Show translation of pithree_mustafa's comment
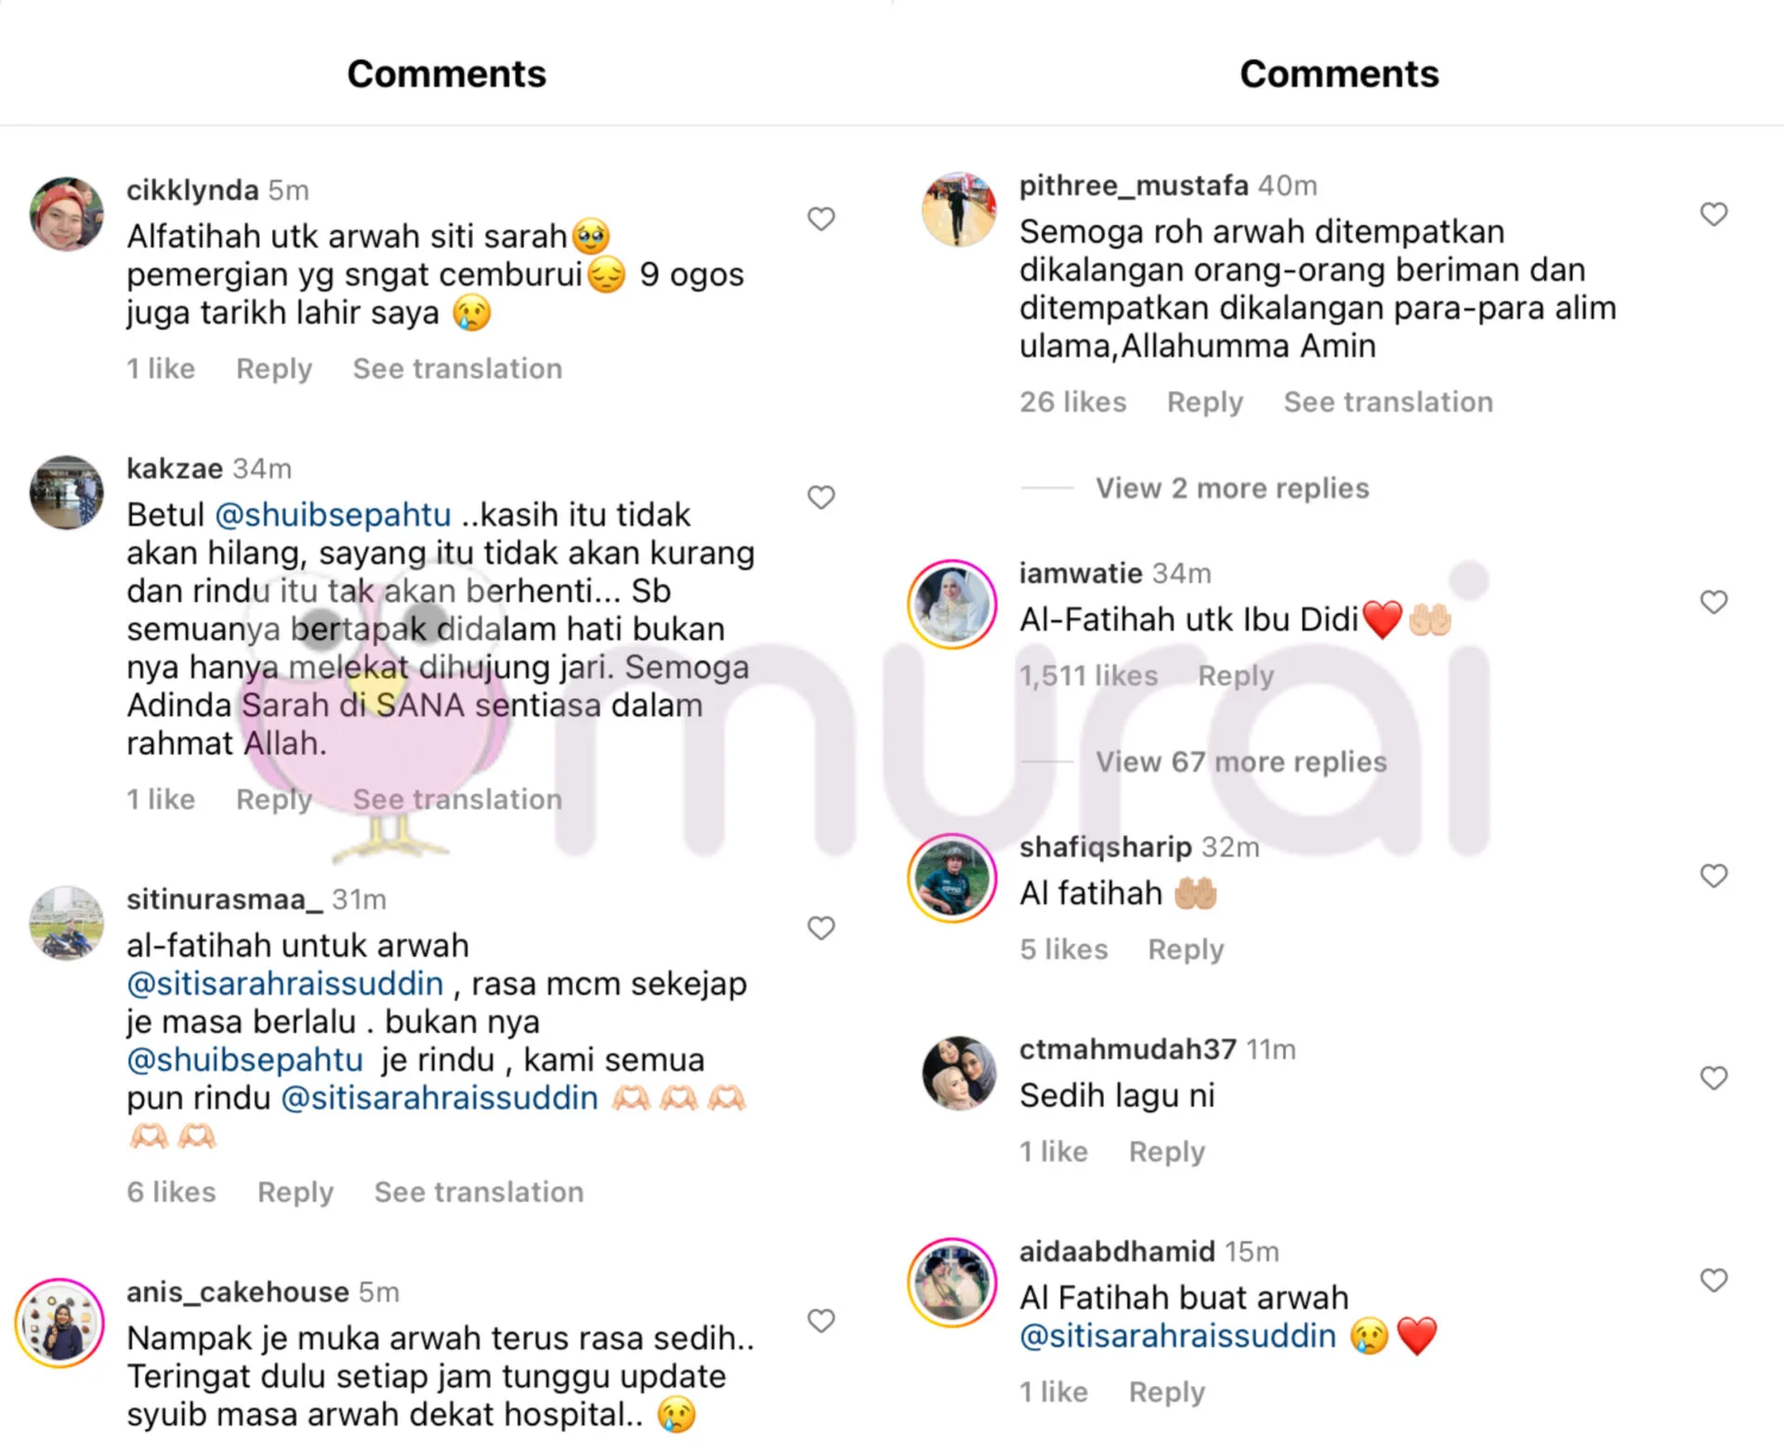This screenshot has width=1784, height=1450. (1388, 402)
